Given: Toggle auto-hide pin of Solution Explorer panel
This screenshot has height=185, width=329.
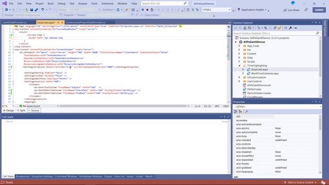Looking at the screenshot, I should (316, 23).
